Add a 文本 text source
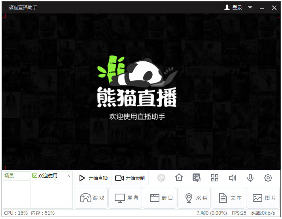Viewport: 282px width, 219px height. 229,198
